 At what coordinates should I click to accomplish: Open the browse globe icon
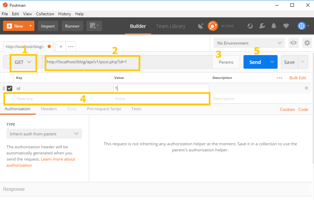tap(250, 26)
